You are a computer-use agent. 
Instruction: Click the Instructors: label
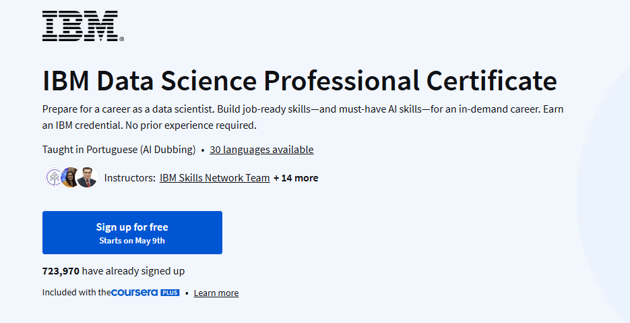[x=130, y=178]
